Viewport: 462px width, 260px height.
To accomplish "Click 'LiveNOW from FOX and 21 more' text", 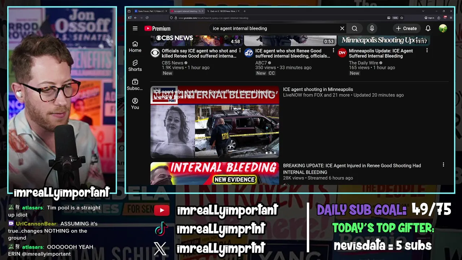I will pos(316,95).
